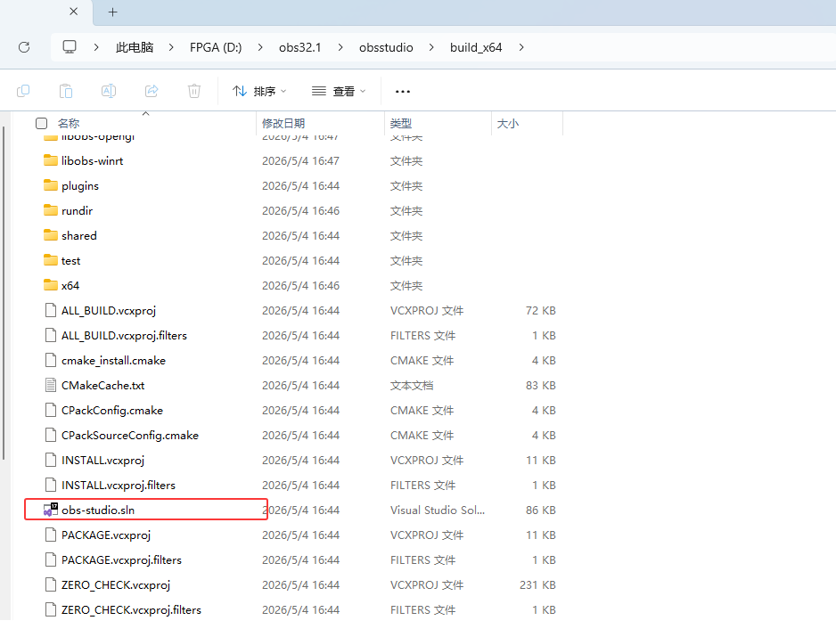Expand chevron before 此电脑 breadcrumb
The height and width of the screenshot is (637, 836).
pos(96,47)
